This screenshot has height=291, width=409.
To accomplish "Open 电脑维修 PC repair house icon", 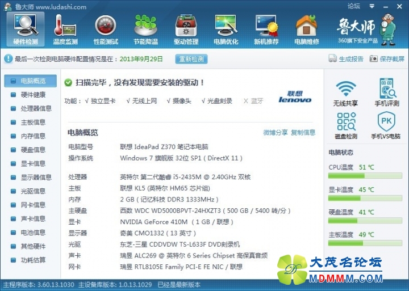I will click(307, 29).
